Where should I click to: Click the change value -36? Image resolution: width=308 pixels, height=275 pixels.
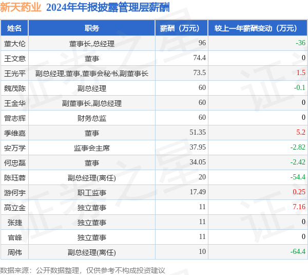[300, 43]
